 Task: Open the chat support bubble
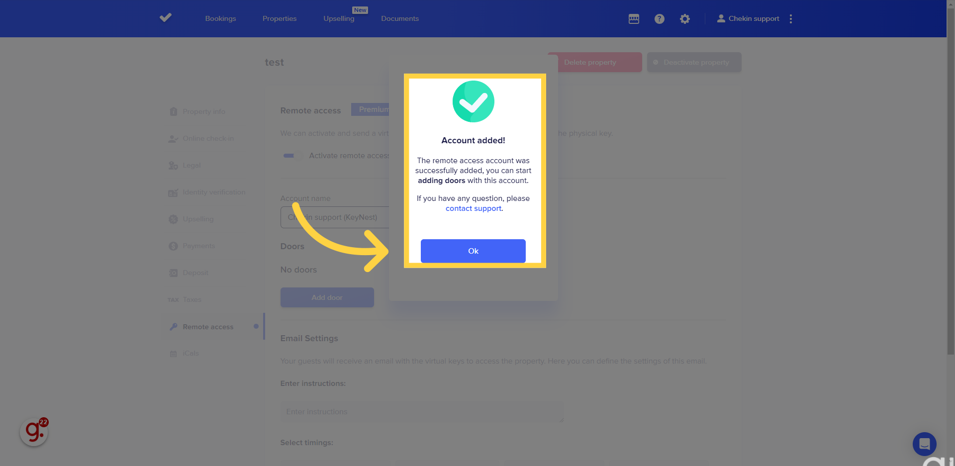pos(924,444)
